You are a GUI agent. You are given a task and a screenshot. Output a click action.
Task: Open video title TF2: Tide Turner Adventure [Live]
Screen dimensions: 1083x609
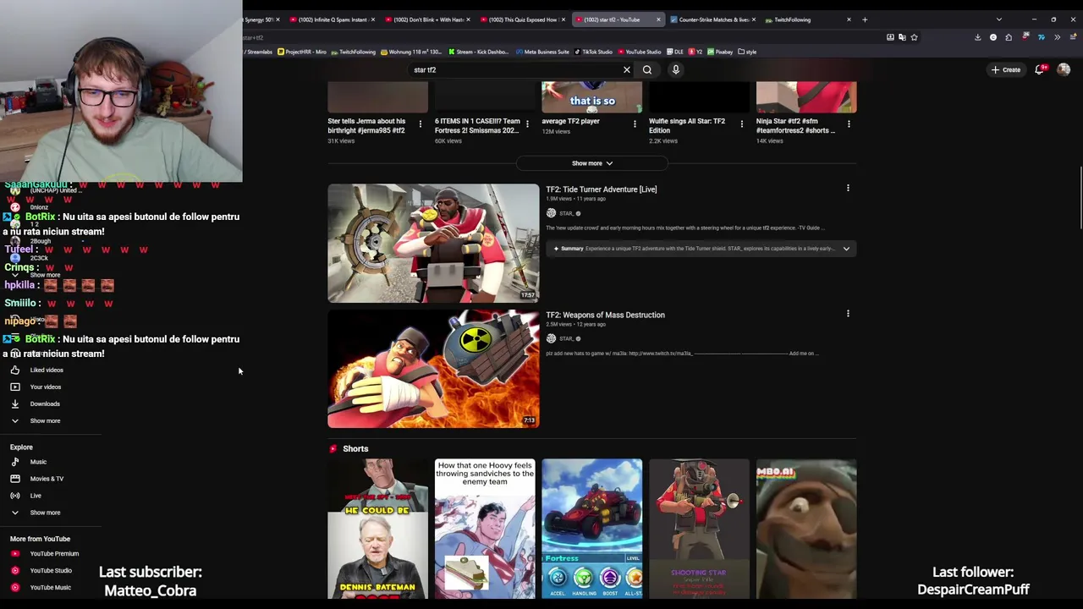[x=601, y=189]
